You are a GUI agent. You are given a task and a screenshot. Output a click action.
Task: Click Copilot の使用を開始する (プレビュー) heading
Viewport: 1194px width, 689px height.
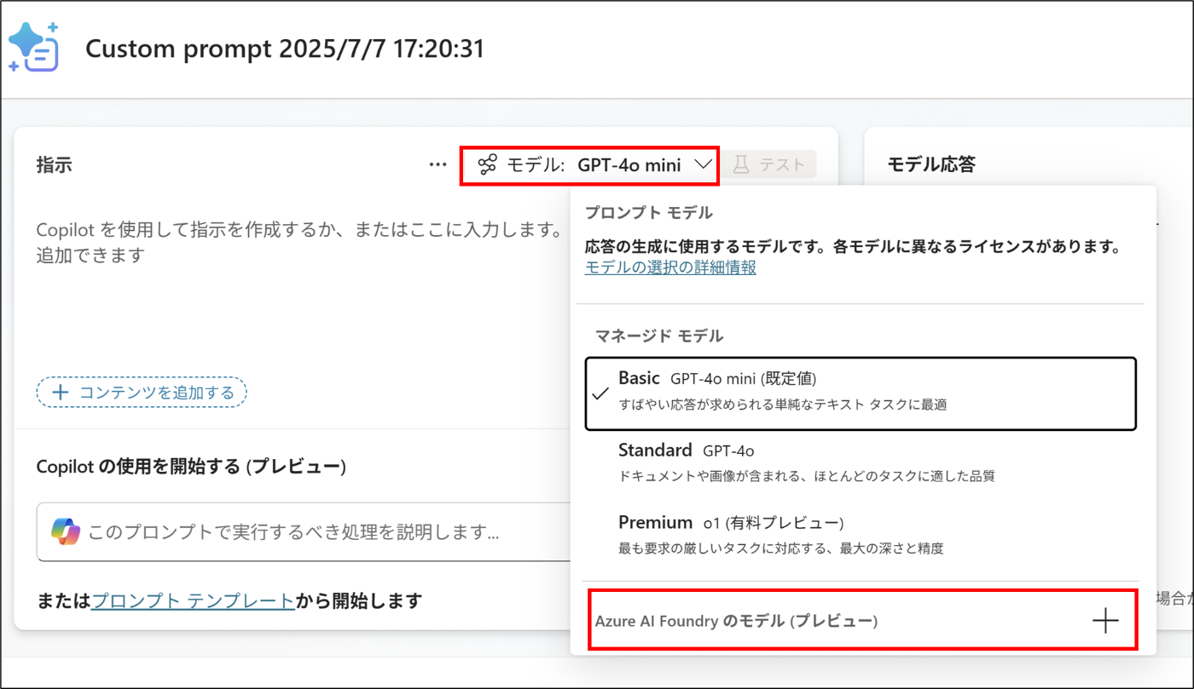[x=191, y=467]
